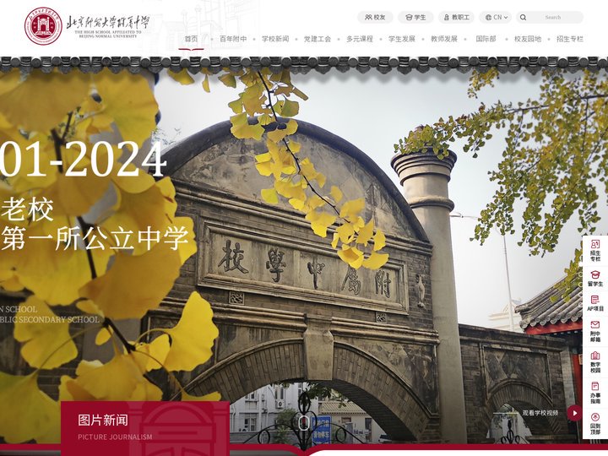The width and height of the screenshot is (608, 456).
Task: Open the 学生发展 menu
Action: (x=402, y=39)
